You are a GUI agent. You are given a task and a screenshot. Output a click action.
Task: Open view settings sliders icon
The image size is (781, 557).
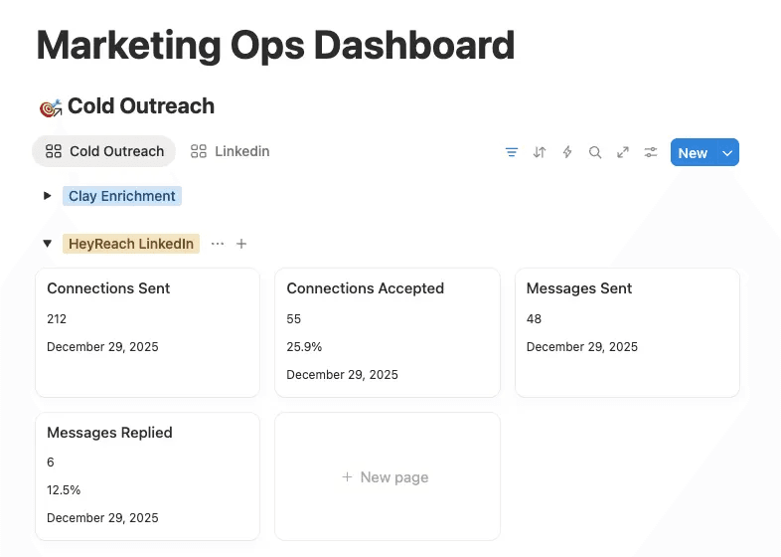[x=651, y=152]
